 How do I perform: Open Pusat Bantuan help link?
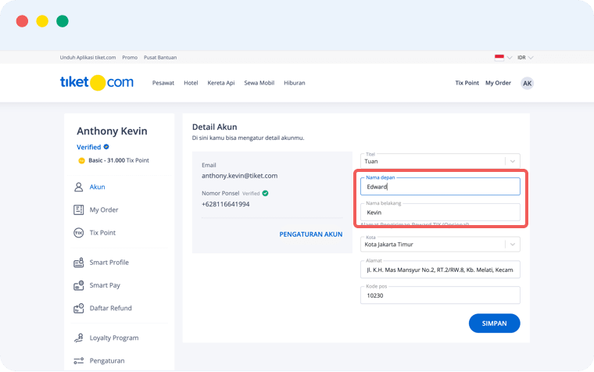click(x=160, y=57)
